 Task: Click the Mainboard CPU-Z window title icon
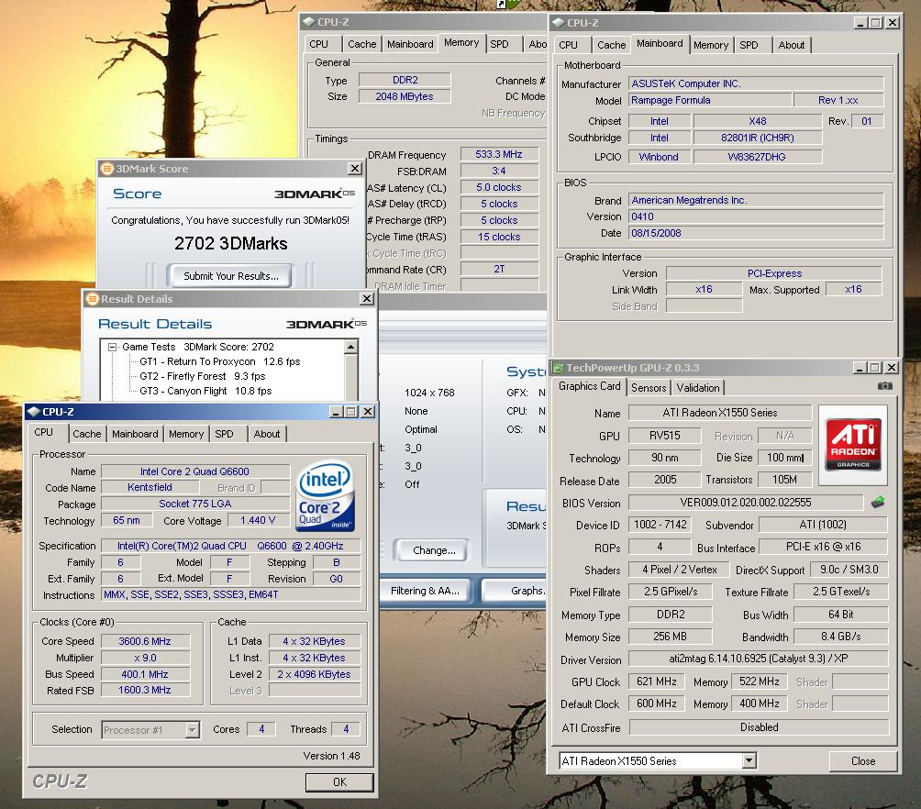pos(559,23)
